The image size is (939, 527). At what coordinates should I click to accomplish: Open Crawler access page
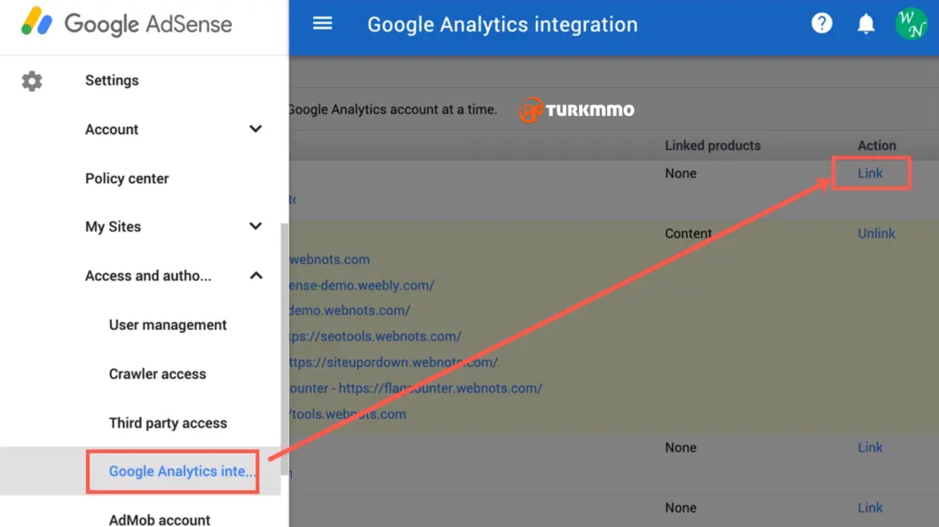tap(158, 374)
